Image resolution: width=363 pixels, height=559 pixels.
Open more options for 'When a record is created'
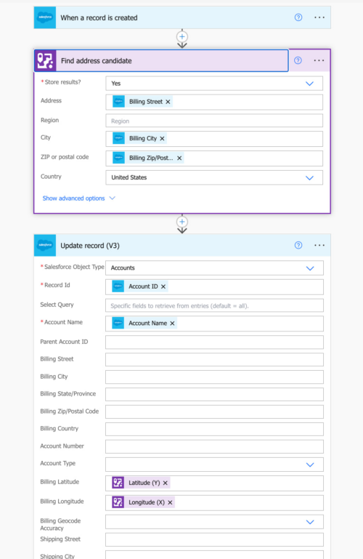tap(319, 17)
